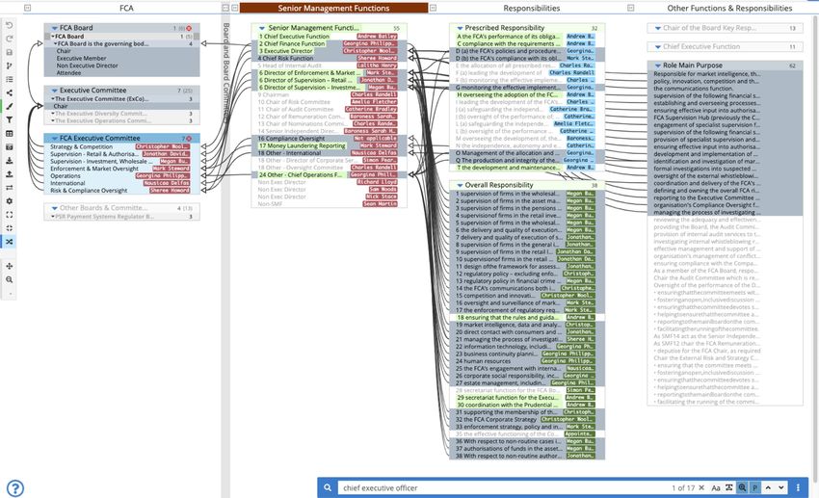Open the settings gear icon
The height and width of the screenshot is (498, 819).
(x=10, y=201)
